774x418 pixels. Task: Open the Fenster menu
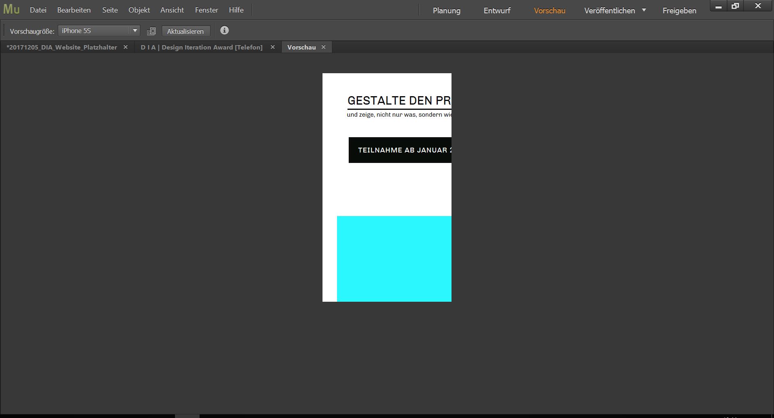pos(206,10)
